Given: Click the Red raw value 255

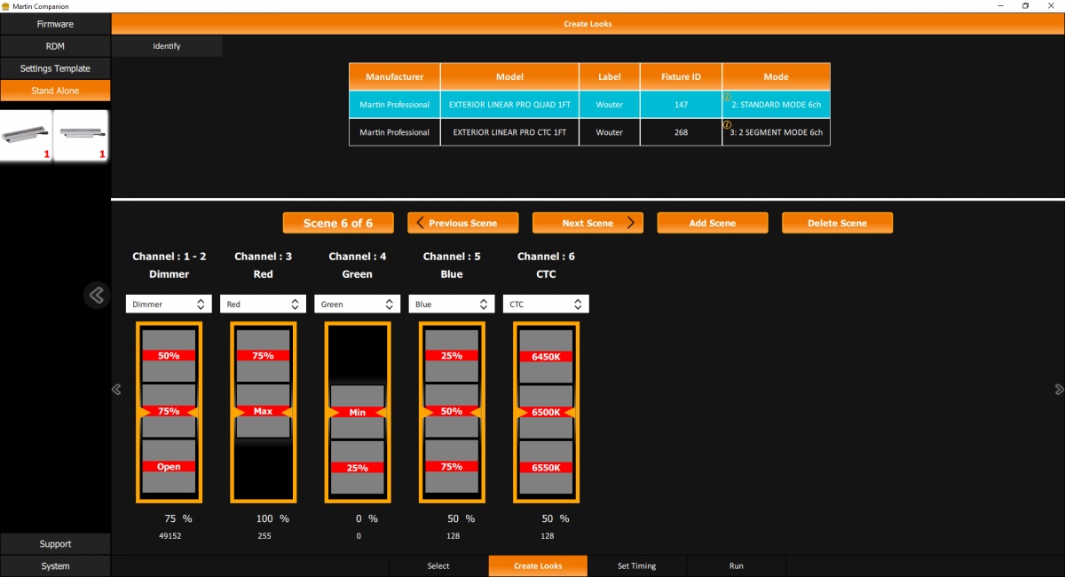Looking at the screenshot, I should [263, 536].
